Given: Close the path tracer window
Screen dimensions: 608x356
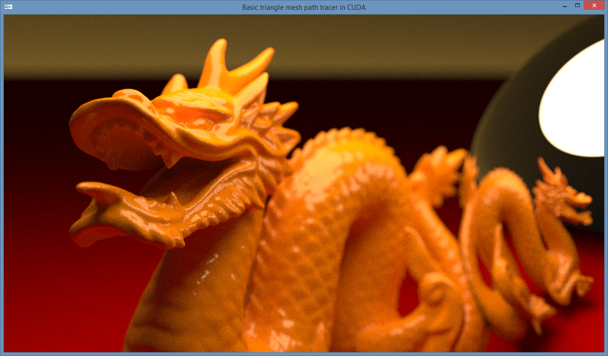Looking at the screenshot, I should [594, 6].
